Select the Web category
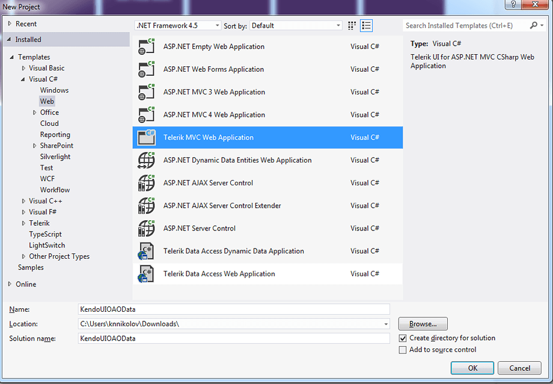553x384 pixels. 47,101
